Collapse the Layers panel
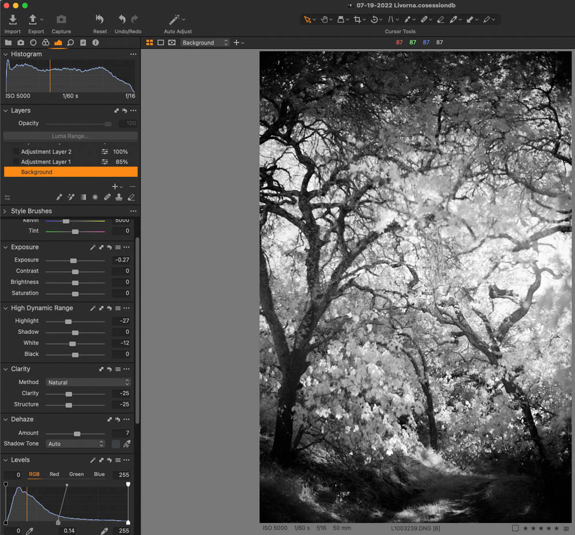This screenshot has width=575, height=535. [x=6, y=111]
